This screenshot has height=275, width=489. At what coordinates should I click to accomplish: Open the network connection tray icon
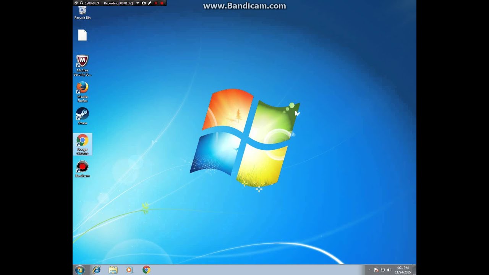(383, 270)
